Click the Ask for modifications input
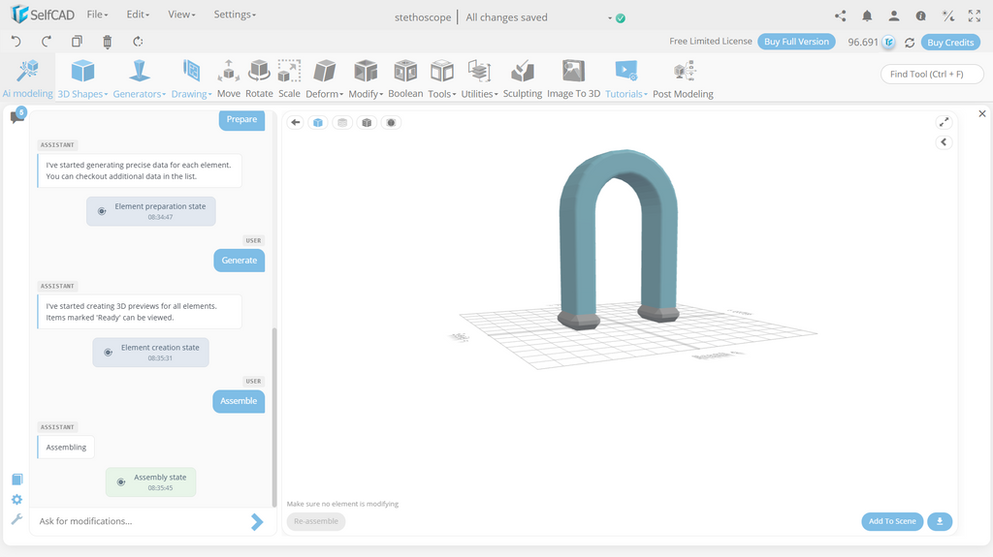993x557 pixels. point(143,521)
